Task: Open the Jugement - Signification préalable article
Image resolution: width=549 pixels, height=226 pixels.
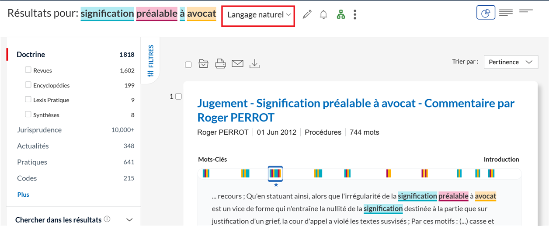Action: point(356,110)
